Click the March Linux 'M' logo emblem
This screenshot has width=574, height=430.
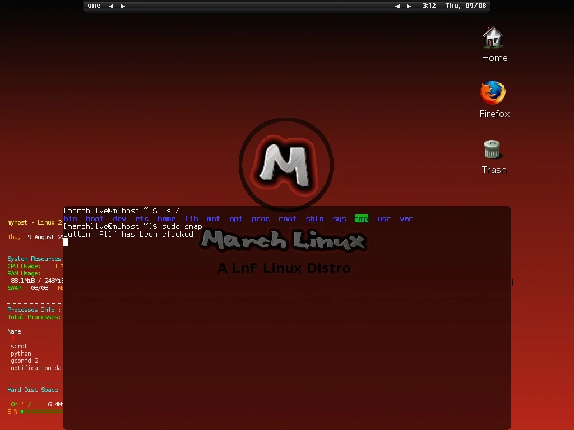[x=286, y=163]
